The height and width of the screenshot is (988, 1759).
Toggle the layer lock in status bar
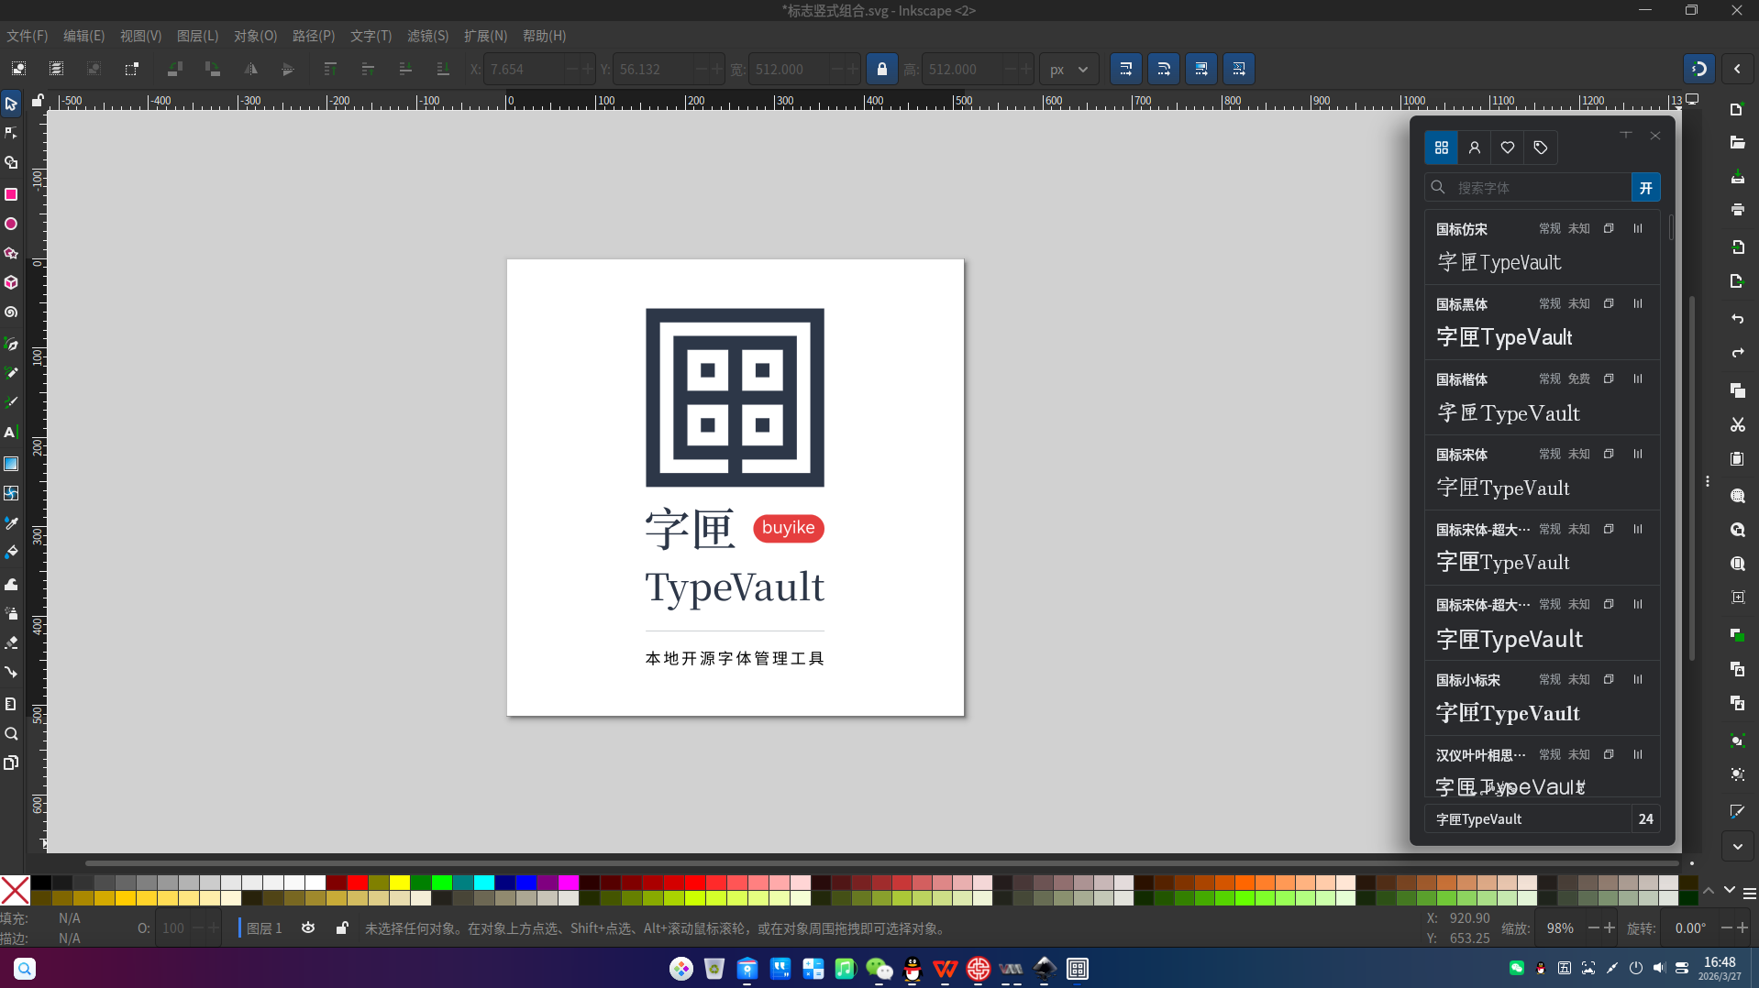coord(341,928)
